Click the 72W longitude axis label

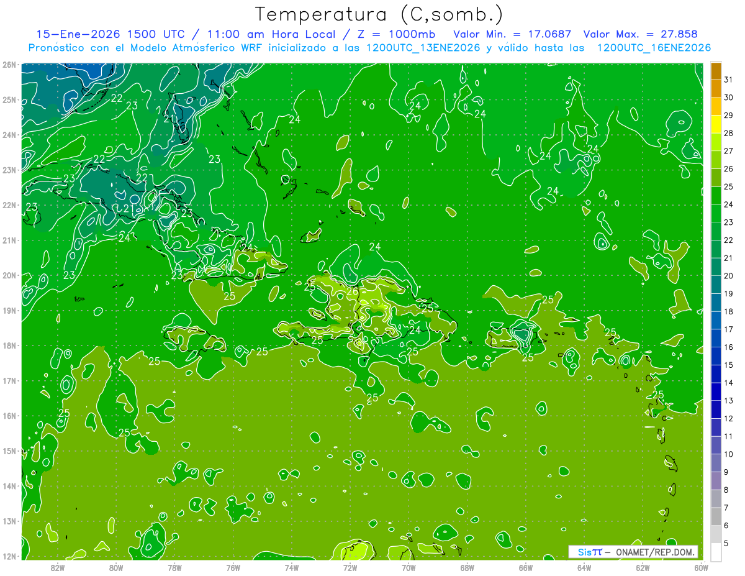350,567
